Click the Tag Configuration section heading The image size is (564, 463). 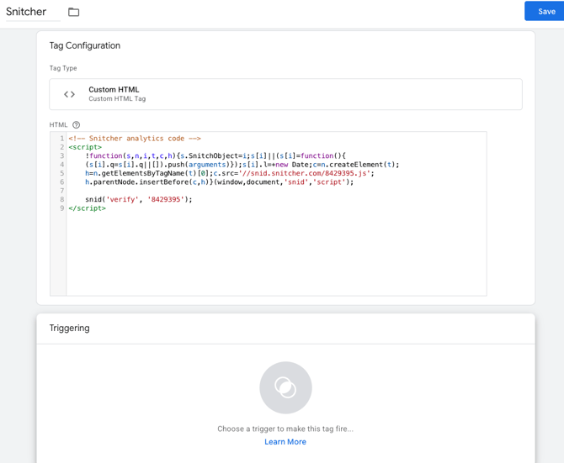point(84,45)
